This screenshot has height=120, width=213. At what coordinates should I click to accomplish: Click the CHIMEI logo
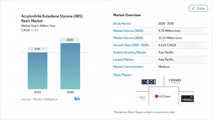pos(175,81)
